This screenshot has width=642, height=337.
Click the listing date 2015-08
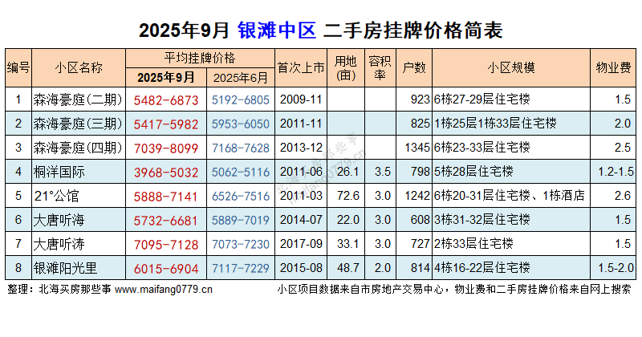pos(301,268)
